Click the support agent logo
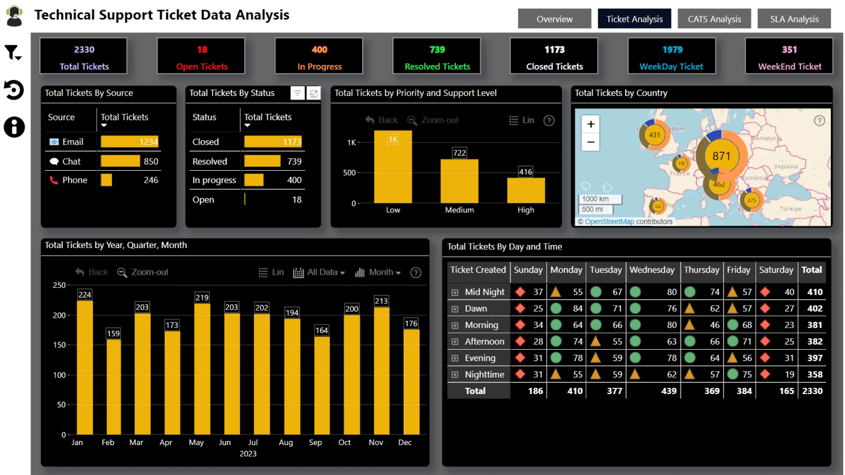The height and width of the screenshot is (475, 845). tap(14, 16)
